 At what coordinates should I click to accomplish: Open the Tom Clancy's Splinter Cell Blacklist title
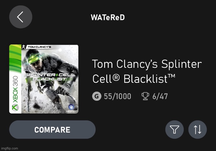146,71
